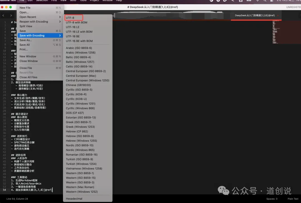Select Greek (Windows 1253) encoding

(88, 127)
